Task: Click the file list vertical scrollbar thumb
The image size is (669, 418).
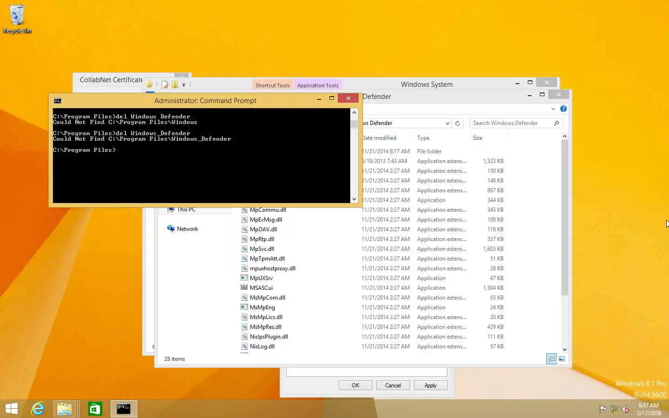Action: point(564,217)
